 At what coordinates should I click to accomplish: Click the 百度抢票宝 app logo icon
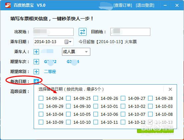(8, 5)
